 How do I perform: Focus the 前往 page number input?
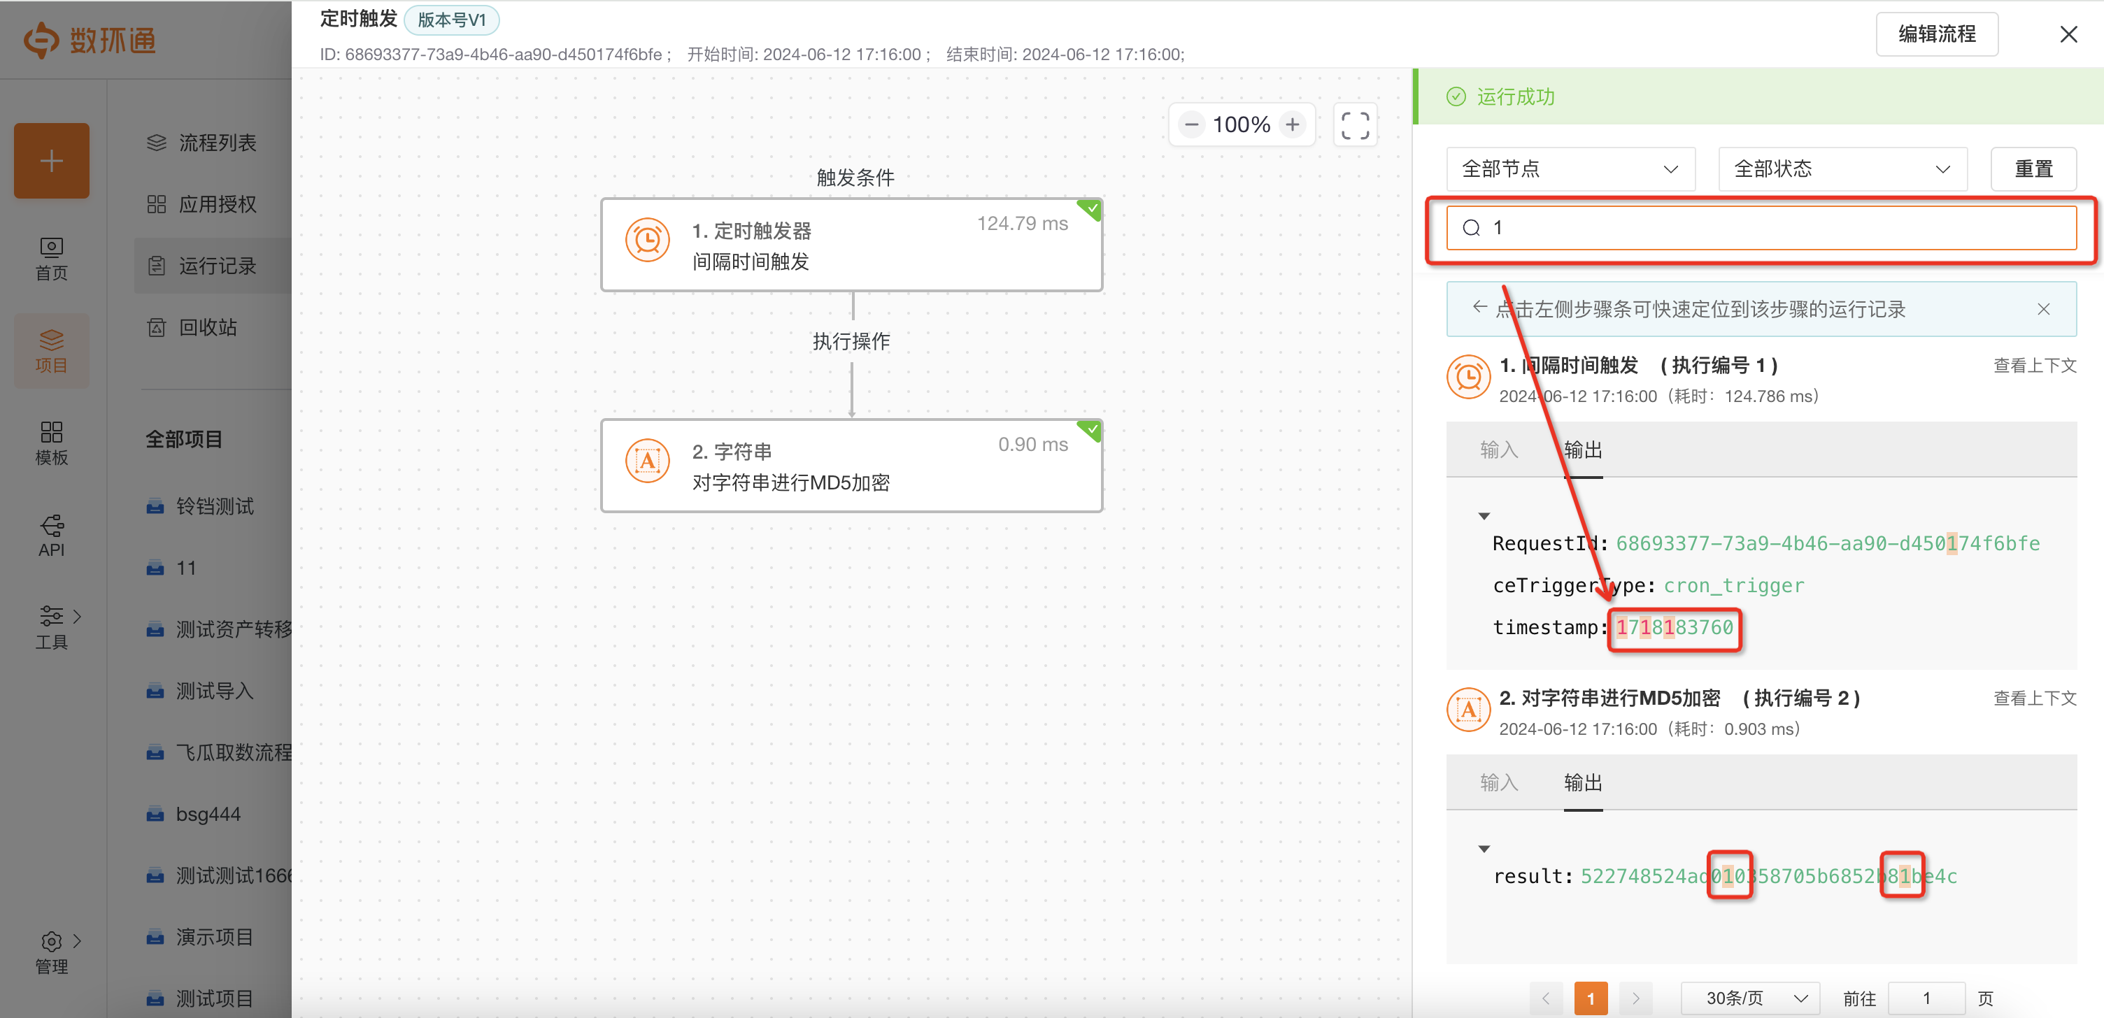[x=1926, y=998]
